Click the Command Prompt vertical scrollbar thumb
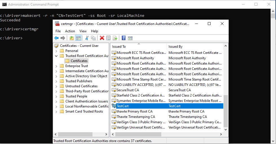This screenshot has width=276, height=144. click(273, 16)
